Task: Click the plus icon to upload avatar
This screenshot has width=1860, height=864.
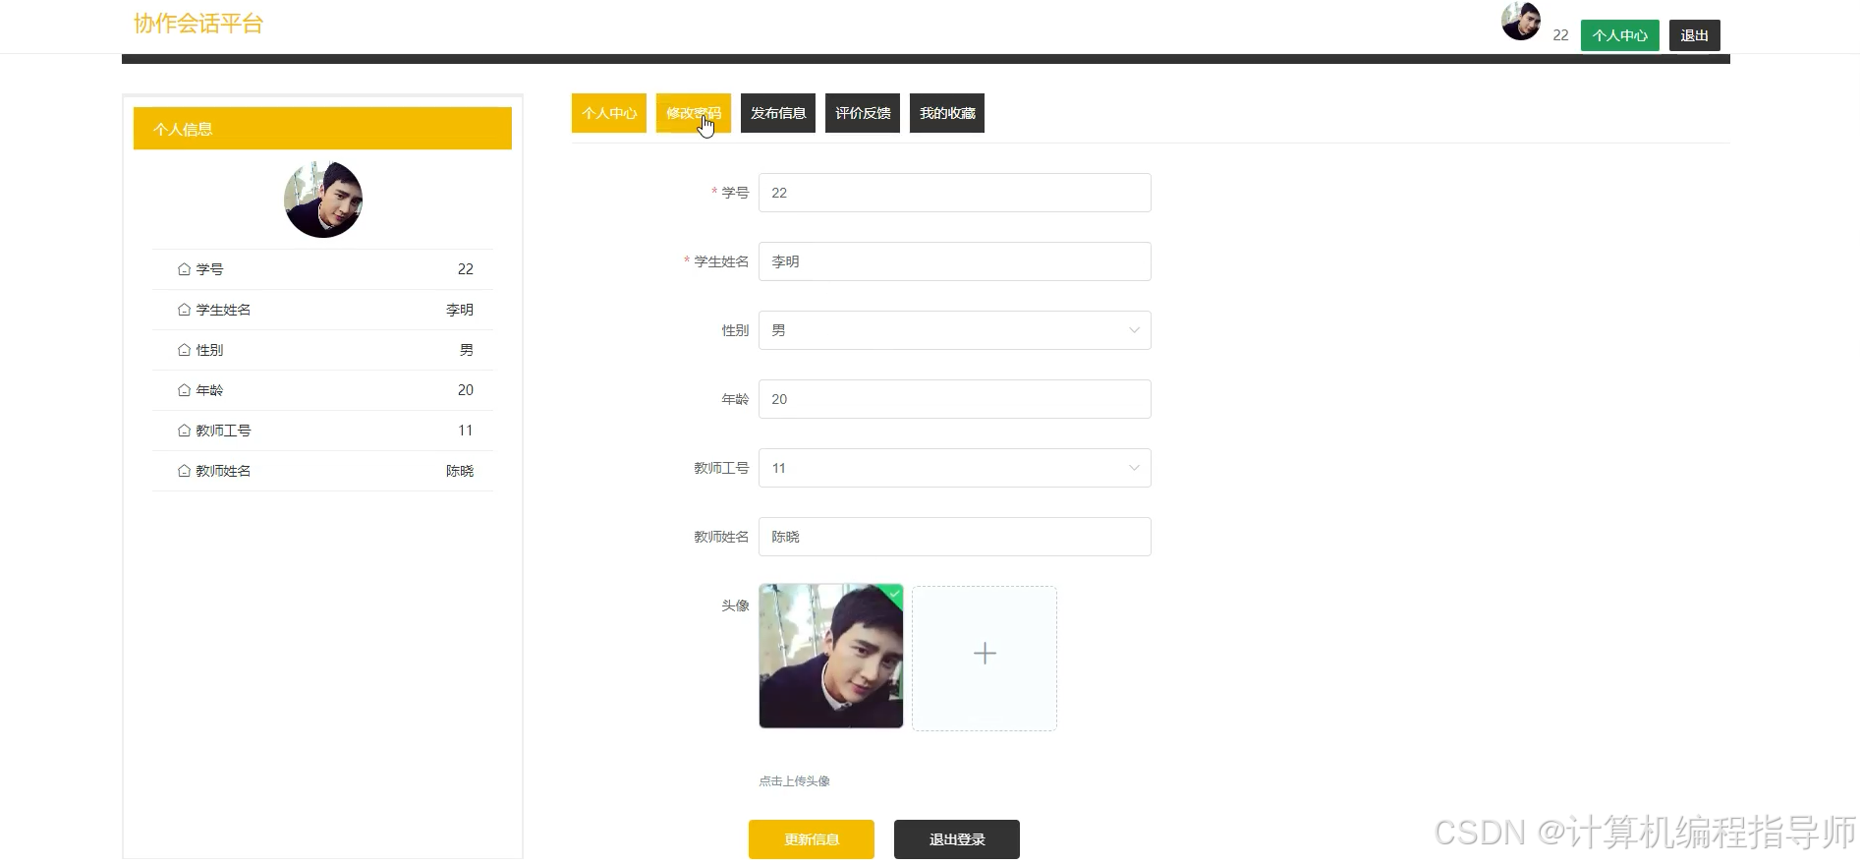Action: pyautogui.click(x=985, y=654)
